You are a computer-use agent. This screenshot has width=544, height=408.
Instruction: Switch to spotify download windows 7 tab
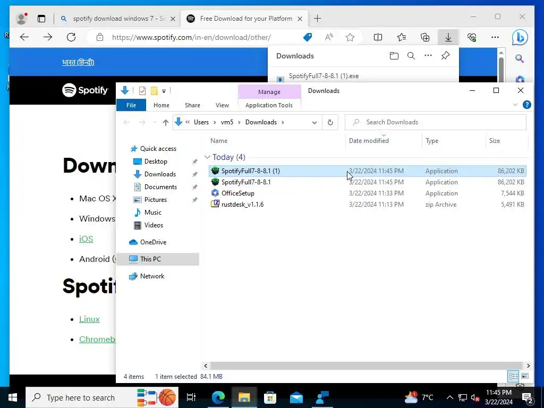pos(118,19)
